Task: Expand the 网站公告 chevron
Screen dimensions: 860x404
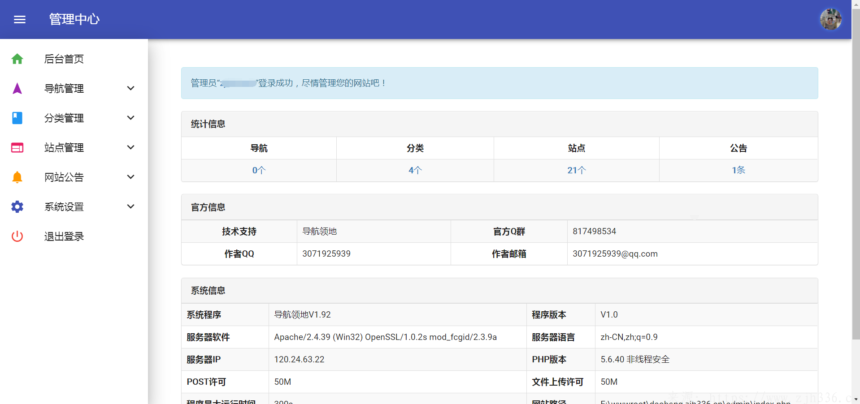Action: tap(130, 177)
